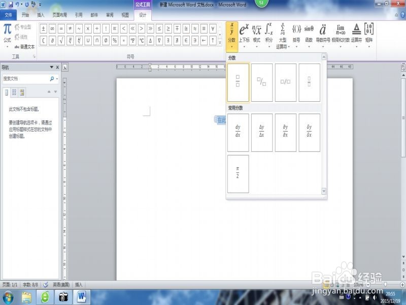406x305 pixels.
Task: Switch to the 引用 references tab
Action: 79,15
